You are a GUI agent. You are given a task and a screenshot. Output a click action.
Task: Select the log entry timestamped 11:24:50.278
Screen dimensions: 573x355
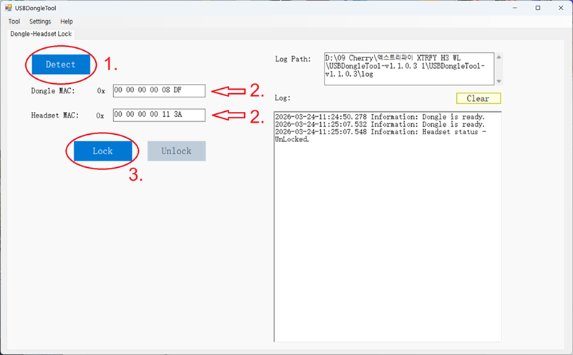tap(380, 116)
